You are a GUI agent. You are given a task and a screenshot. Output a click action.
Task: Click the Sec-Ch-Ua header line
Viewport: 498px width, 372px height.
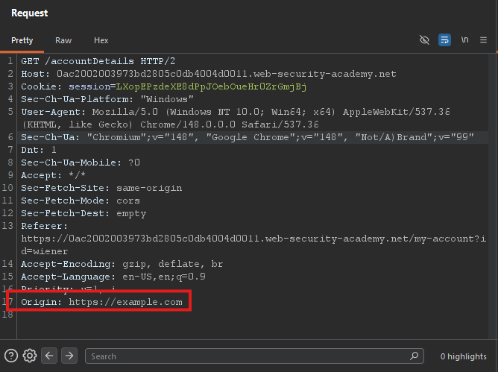click(248, 137)
